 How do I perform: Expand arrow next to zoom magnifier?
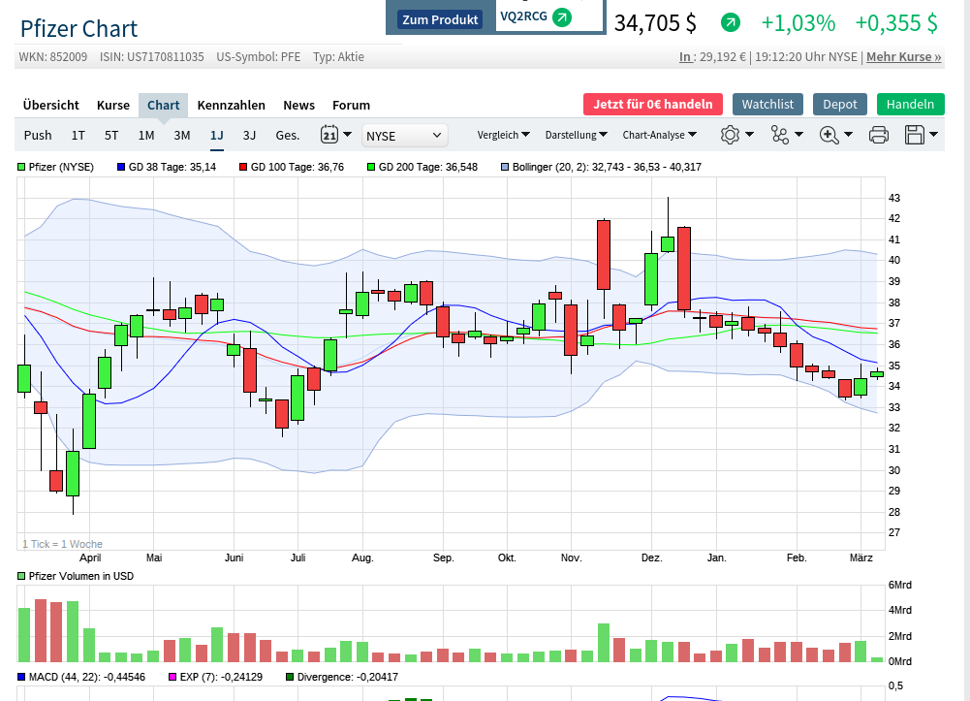(848, 134)
